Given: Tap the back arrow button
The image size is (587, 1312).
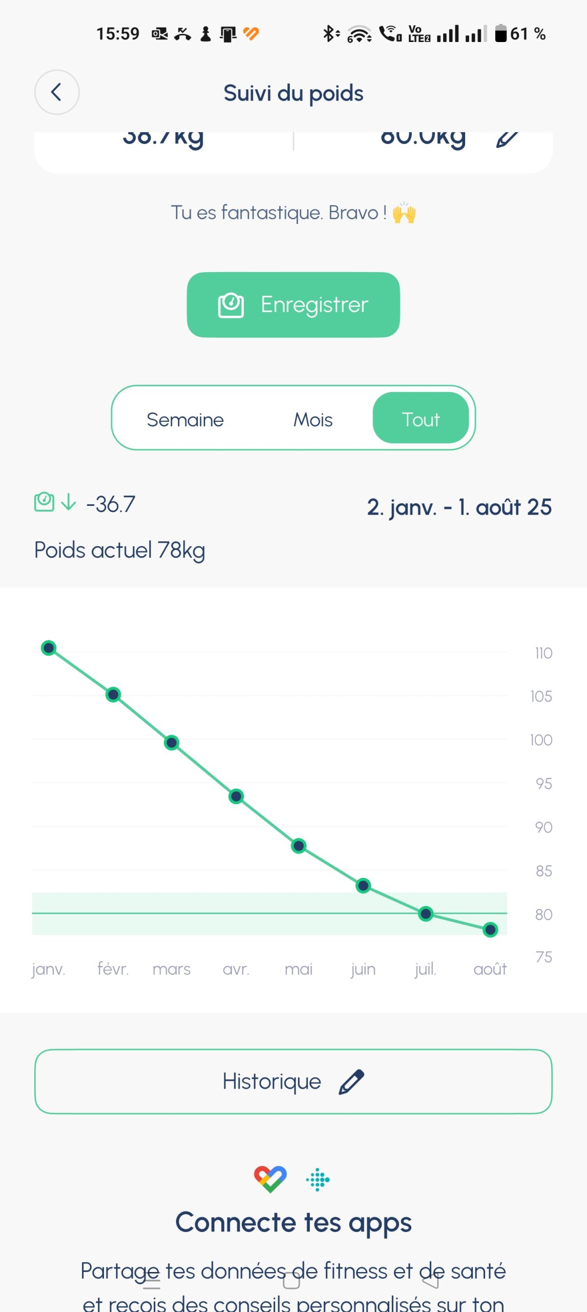Looking at the screenshot, I should click(57, 92).
